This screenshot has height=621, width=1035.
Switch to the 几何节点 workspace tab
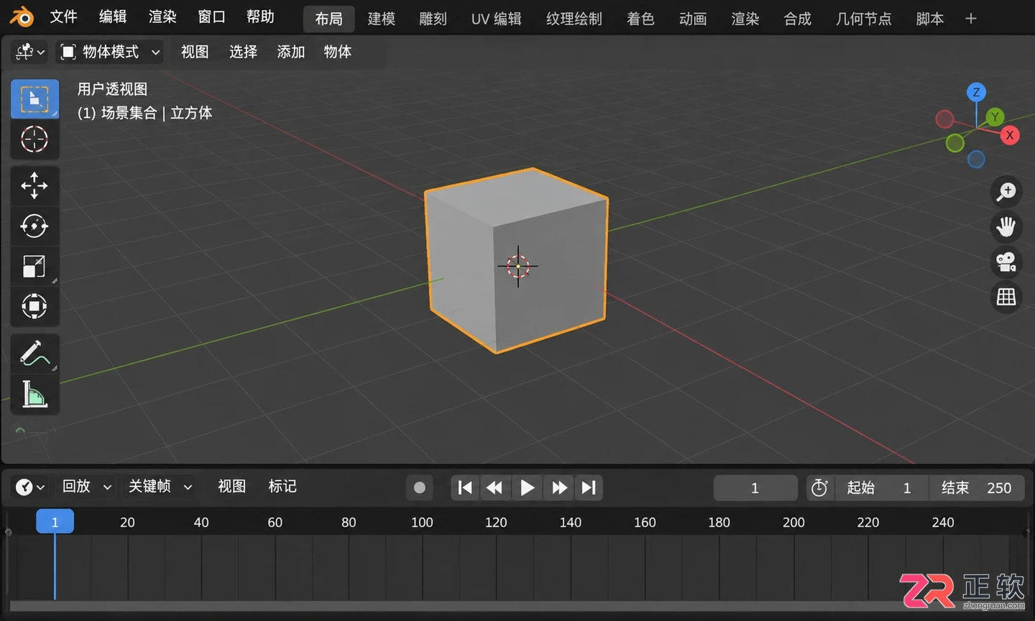(864, 19)
